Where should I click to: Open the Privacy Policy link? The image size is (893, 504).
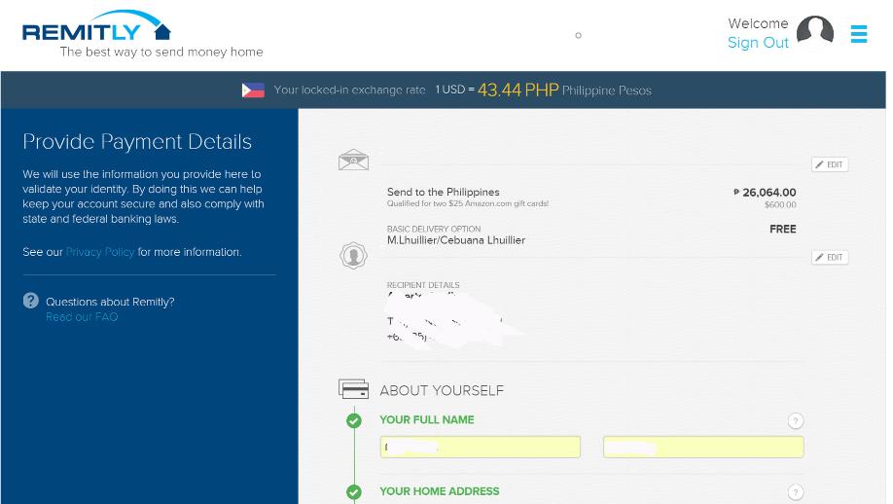99,252
